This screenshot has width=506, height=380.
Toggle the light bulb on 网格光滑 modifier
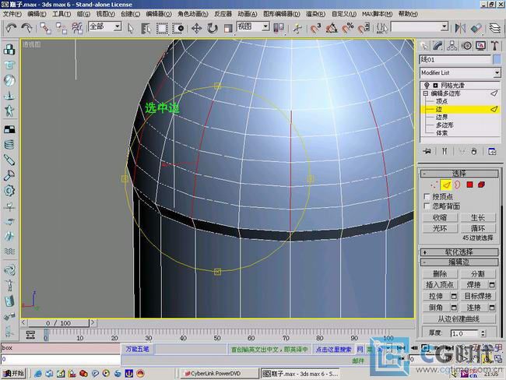pos(427,85)
